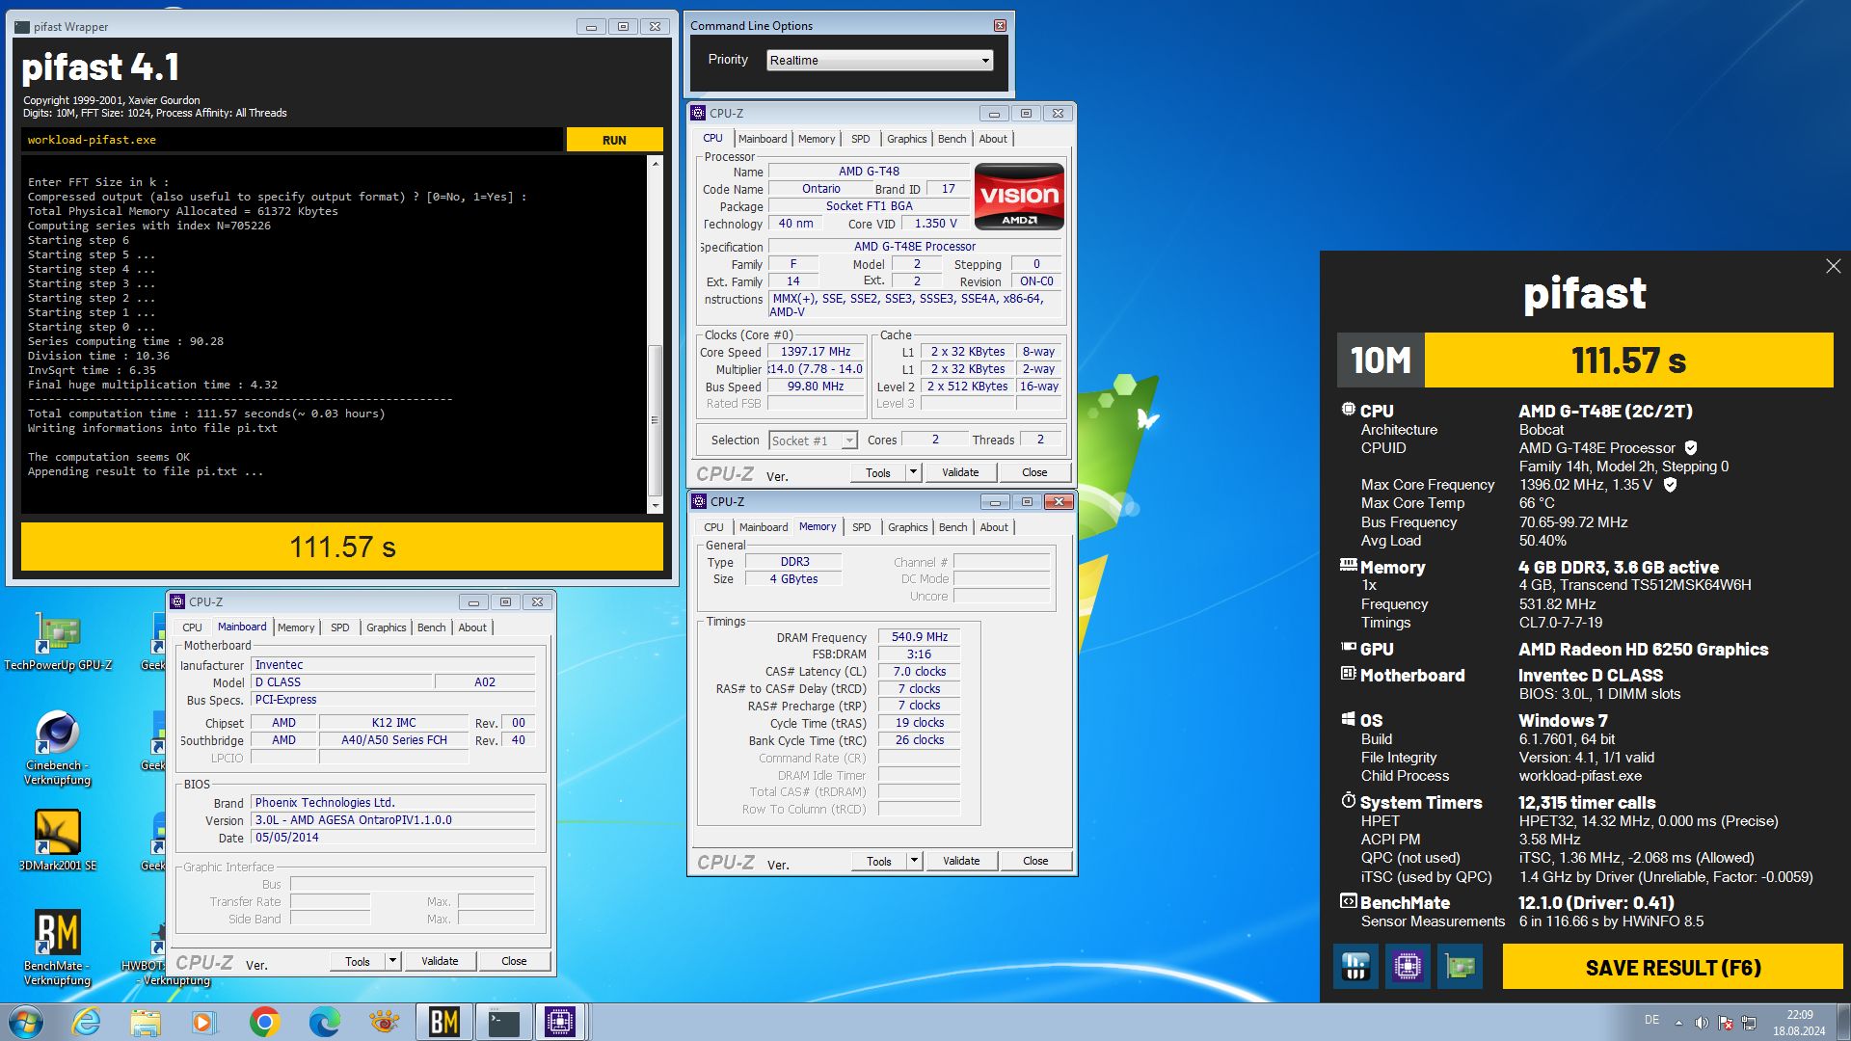This screenshot has width=1851, height=1041.
Task: Open Mainboard tab in the top CPU-Z window
Action: pyautogui.click(x=763, y=139)
